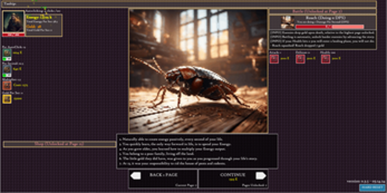
Task: Continue to the next page
Action: 233,178
